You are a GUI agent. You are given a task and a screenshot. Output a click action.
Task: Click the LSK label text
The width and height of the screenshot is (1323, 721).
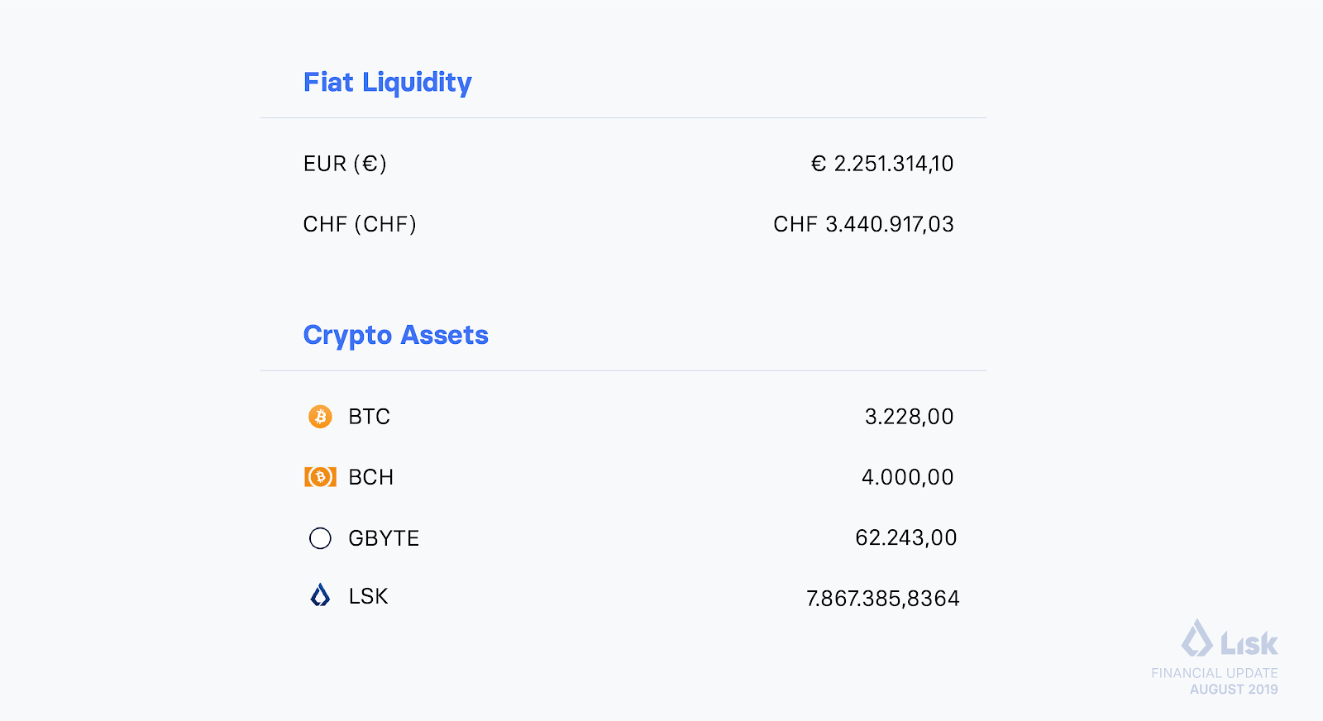pyautogui.click(x=368, y=596)
